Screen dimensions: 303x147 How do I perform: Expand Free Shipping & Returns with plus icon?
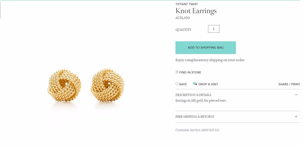pyautogui.click(x=296, y=117)
